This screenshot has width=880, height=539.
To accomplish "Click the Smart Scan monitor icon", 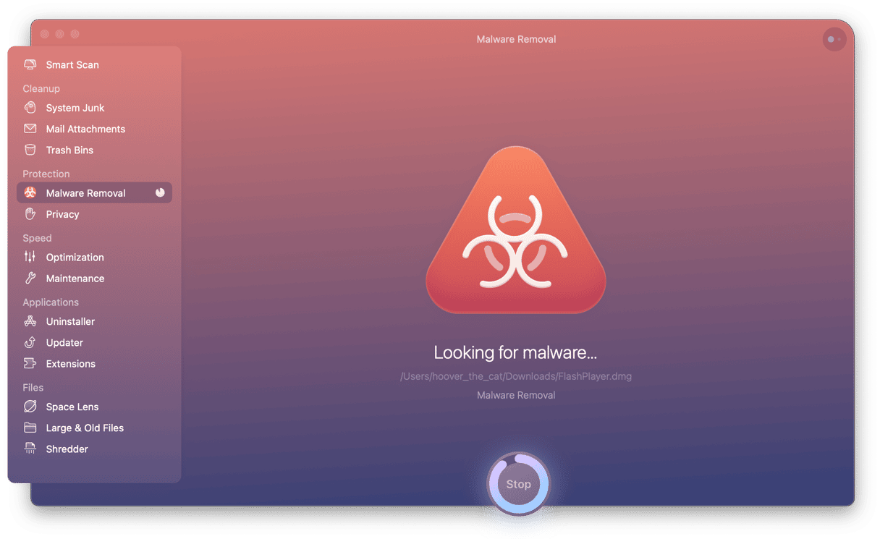I will [x=30, y=64].
